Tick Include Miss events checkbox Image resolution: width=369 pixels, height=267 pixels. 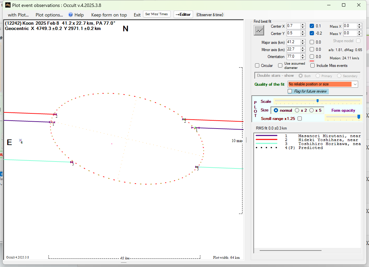(x=313, y=66)
